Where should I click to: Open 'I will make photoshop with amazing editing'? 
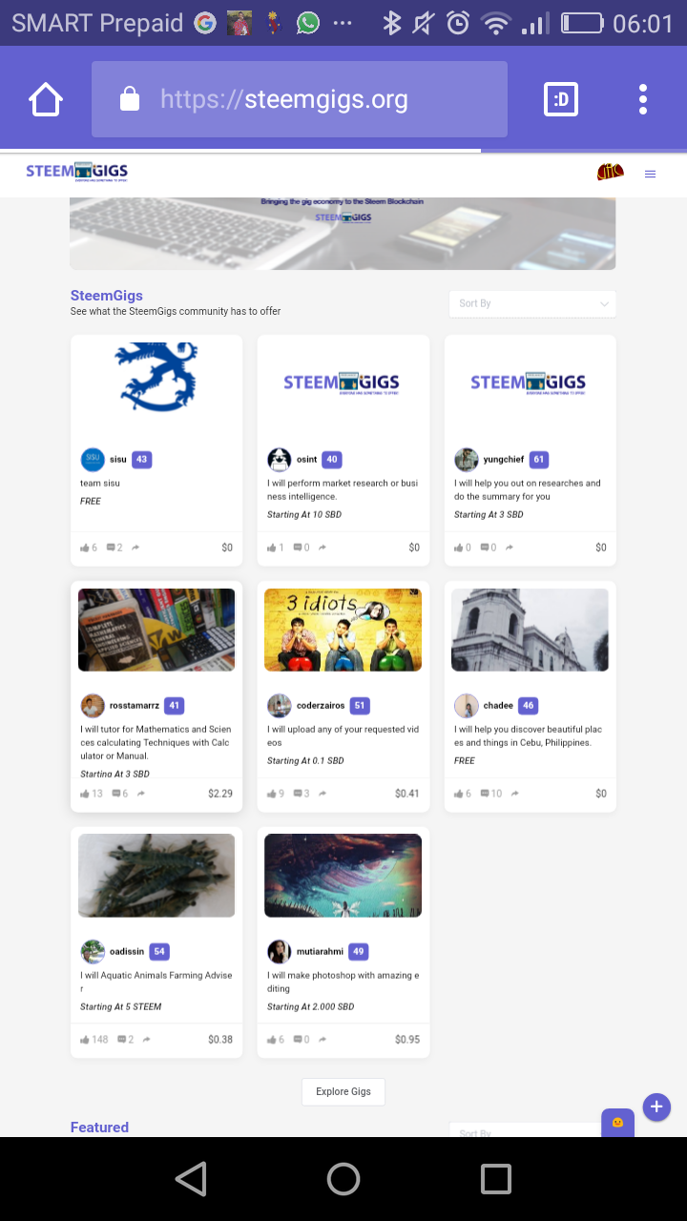343,982
